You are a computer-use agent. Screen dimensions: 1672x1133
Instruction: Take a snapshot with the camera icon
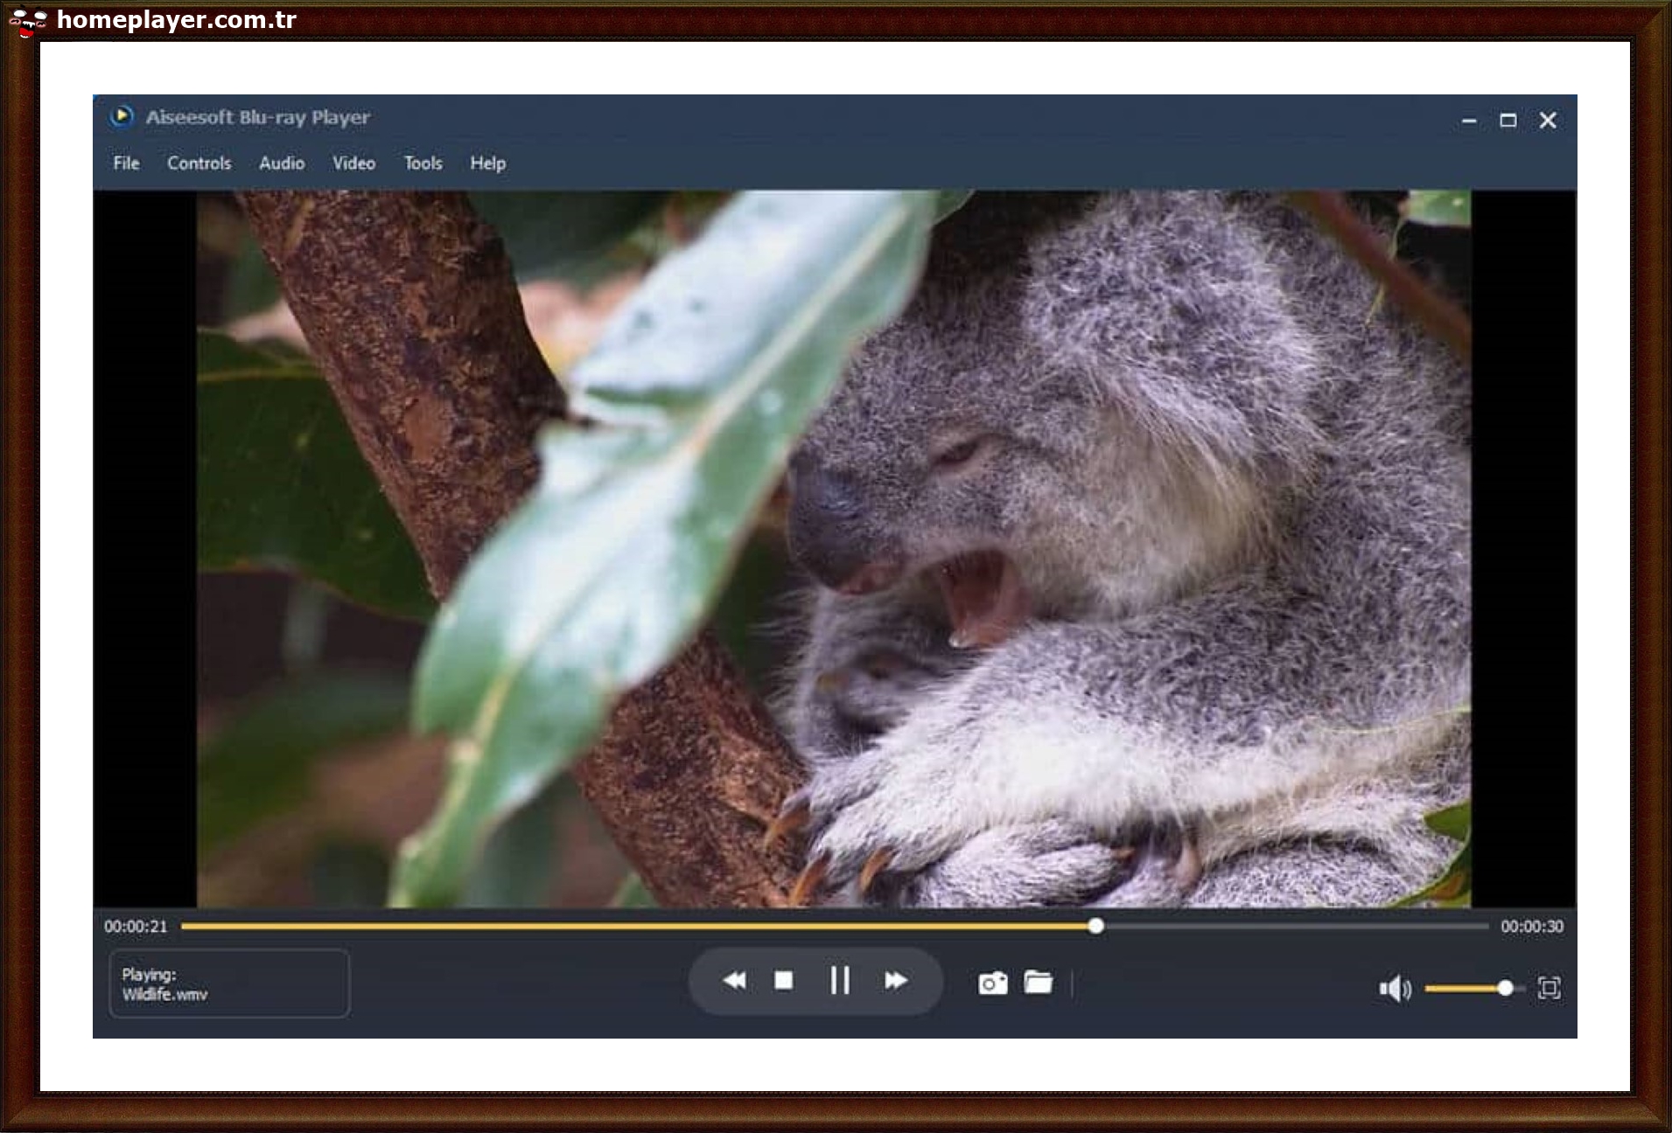[991, 983]
